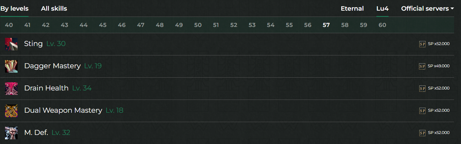Choose level 60 in the level bar
461x144 pixels.
(382, 25)
